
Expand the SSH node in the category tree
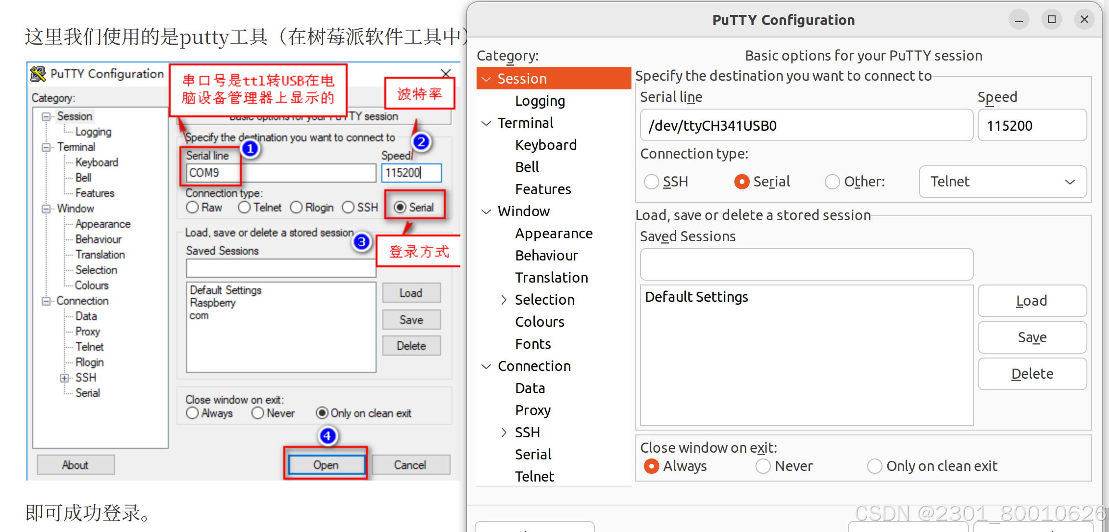tap(504, 432)
